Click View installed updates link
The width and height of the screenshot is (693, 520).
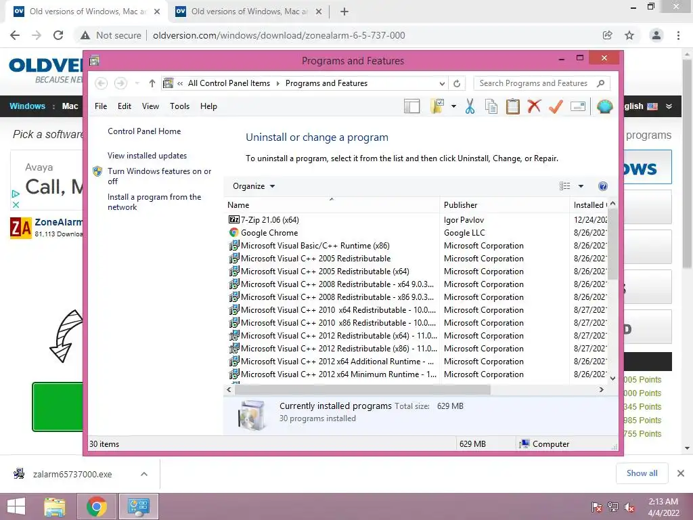tap(147, 156)
